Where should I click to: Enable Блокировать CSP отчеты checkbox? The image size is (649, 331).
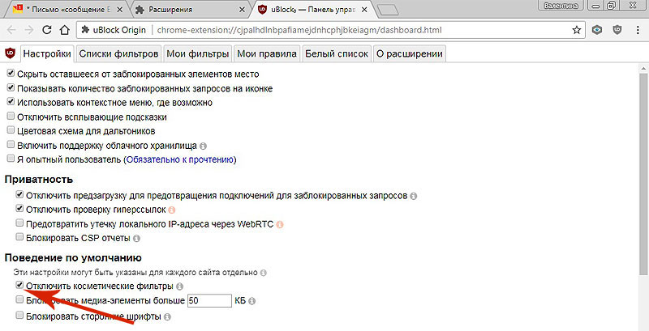[x=19, y=237]
